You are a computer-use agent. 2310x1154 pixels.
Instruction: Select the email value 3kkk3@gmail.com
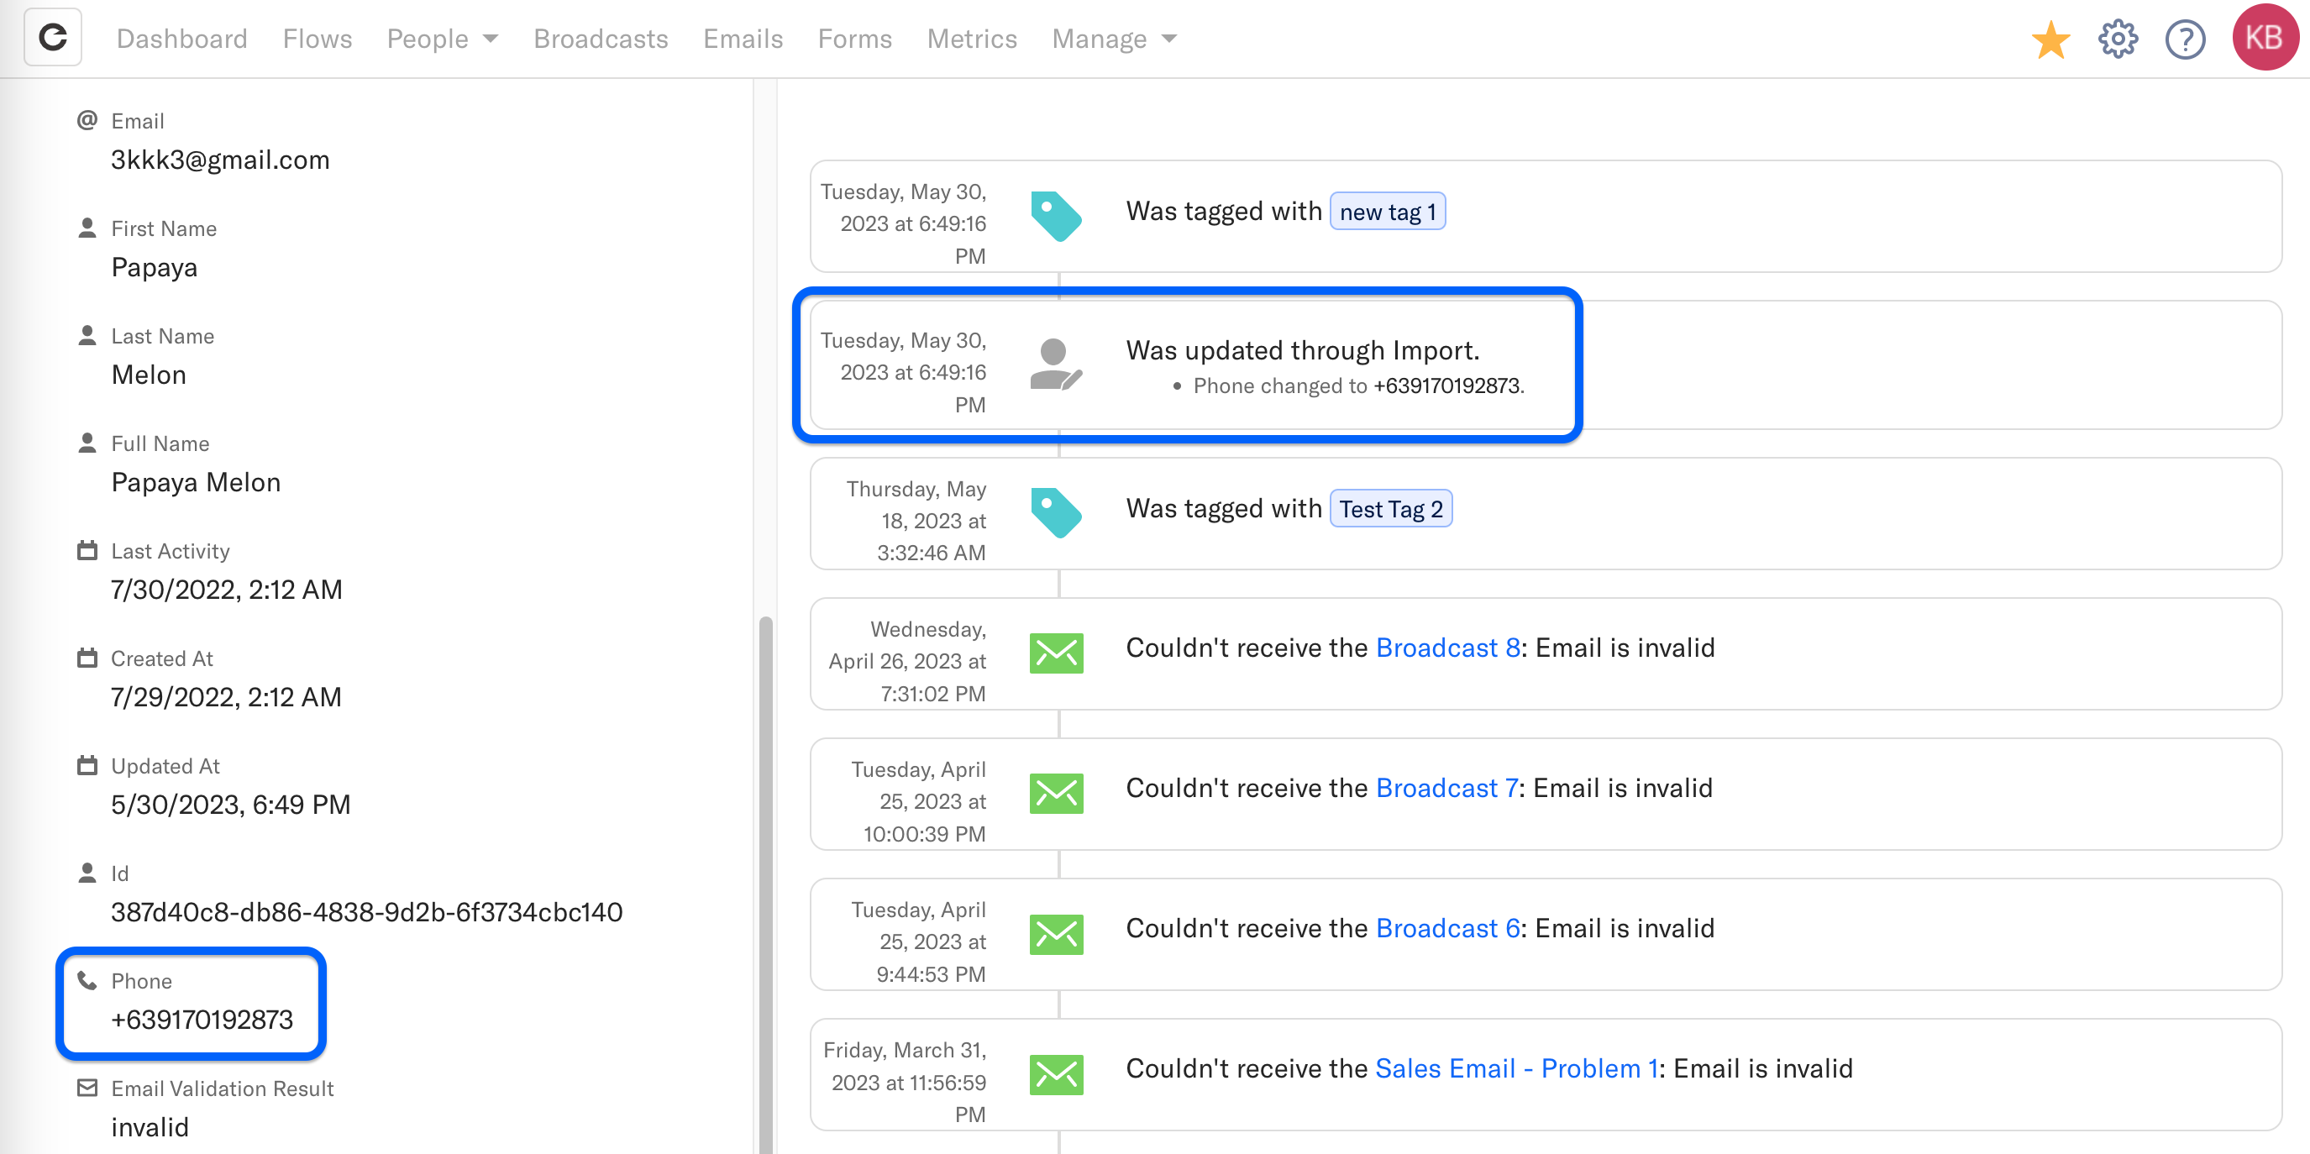[221, 160]
